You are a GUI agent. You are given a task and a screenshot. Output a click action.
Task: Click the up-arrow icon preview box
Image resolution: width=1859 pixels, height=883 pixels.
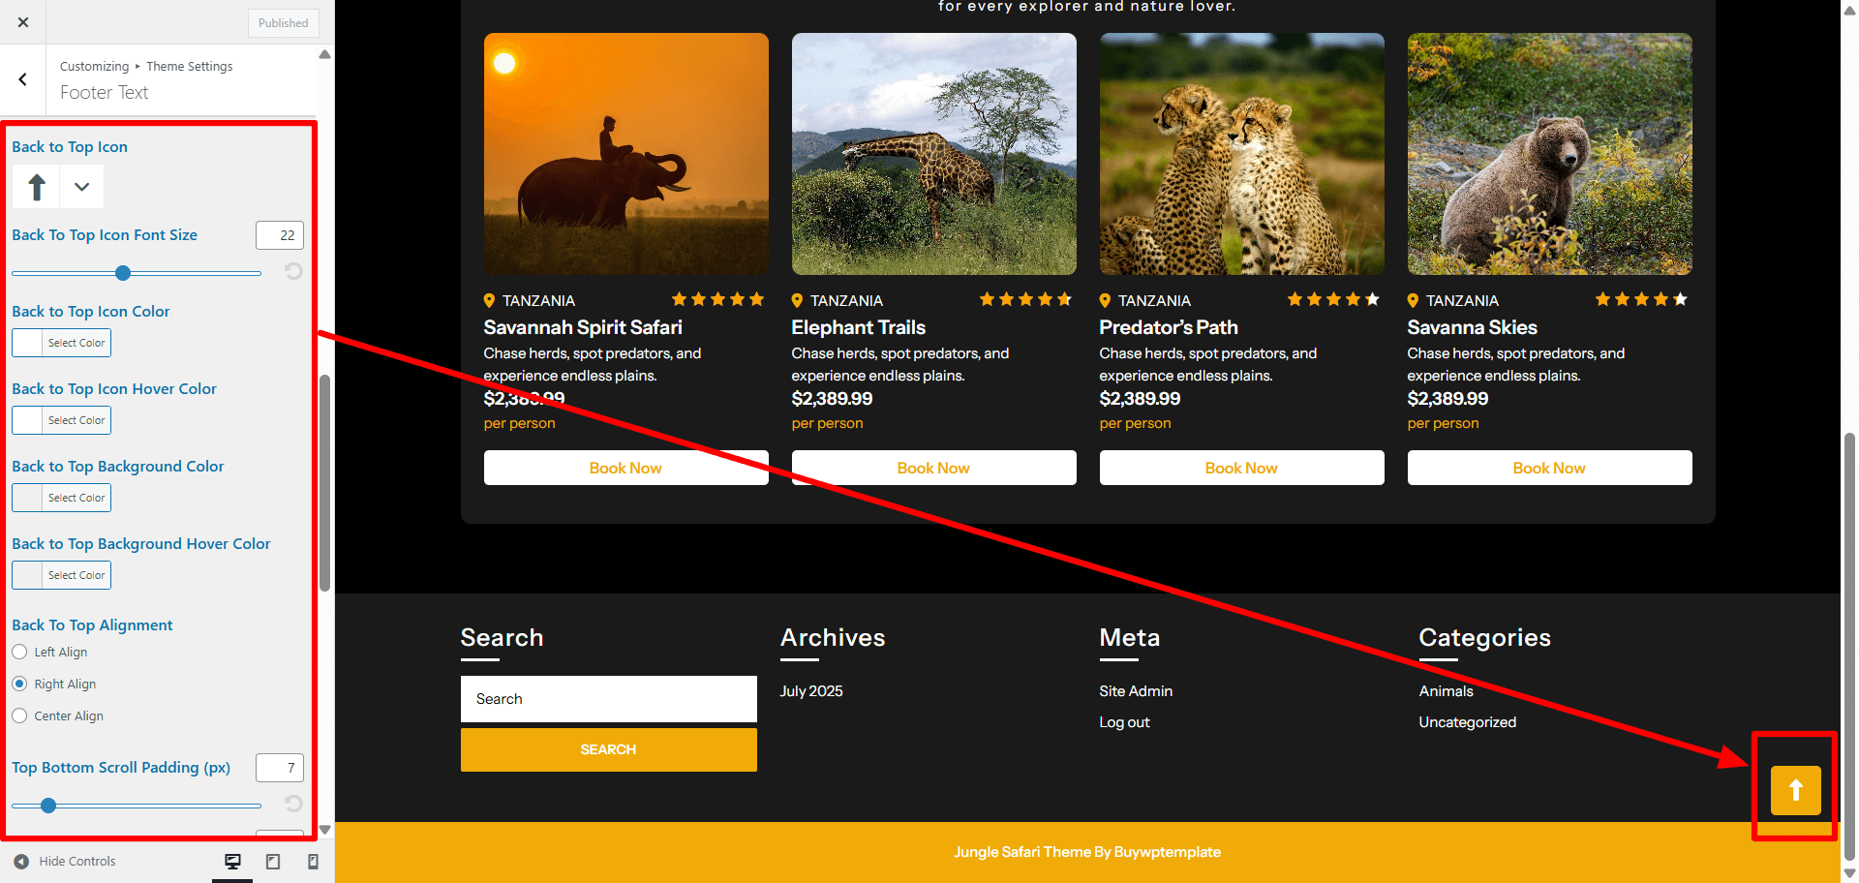37,187
